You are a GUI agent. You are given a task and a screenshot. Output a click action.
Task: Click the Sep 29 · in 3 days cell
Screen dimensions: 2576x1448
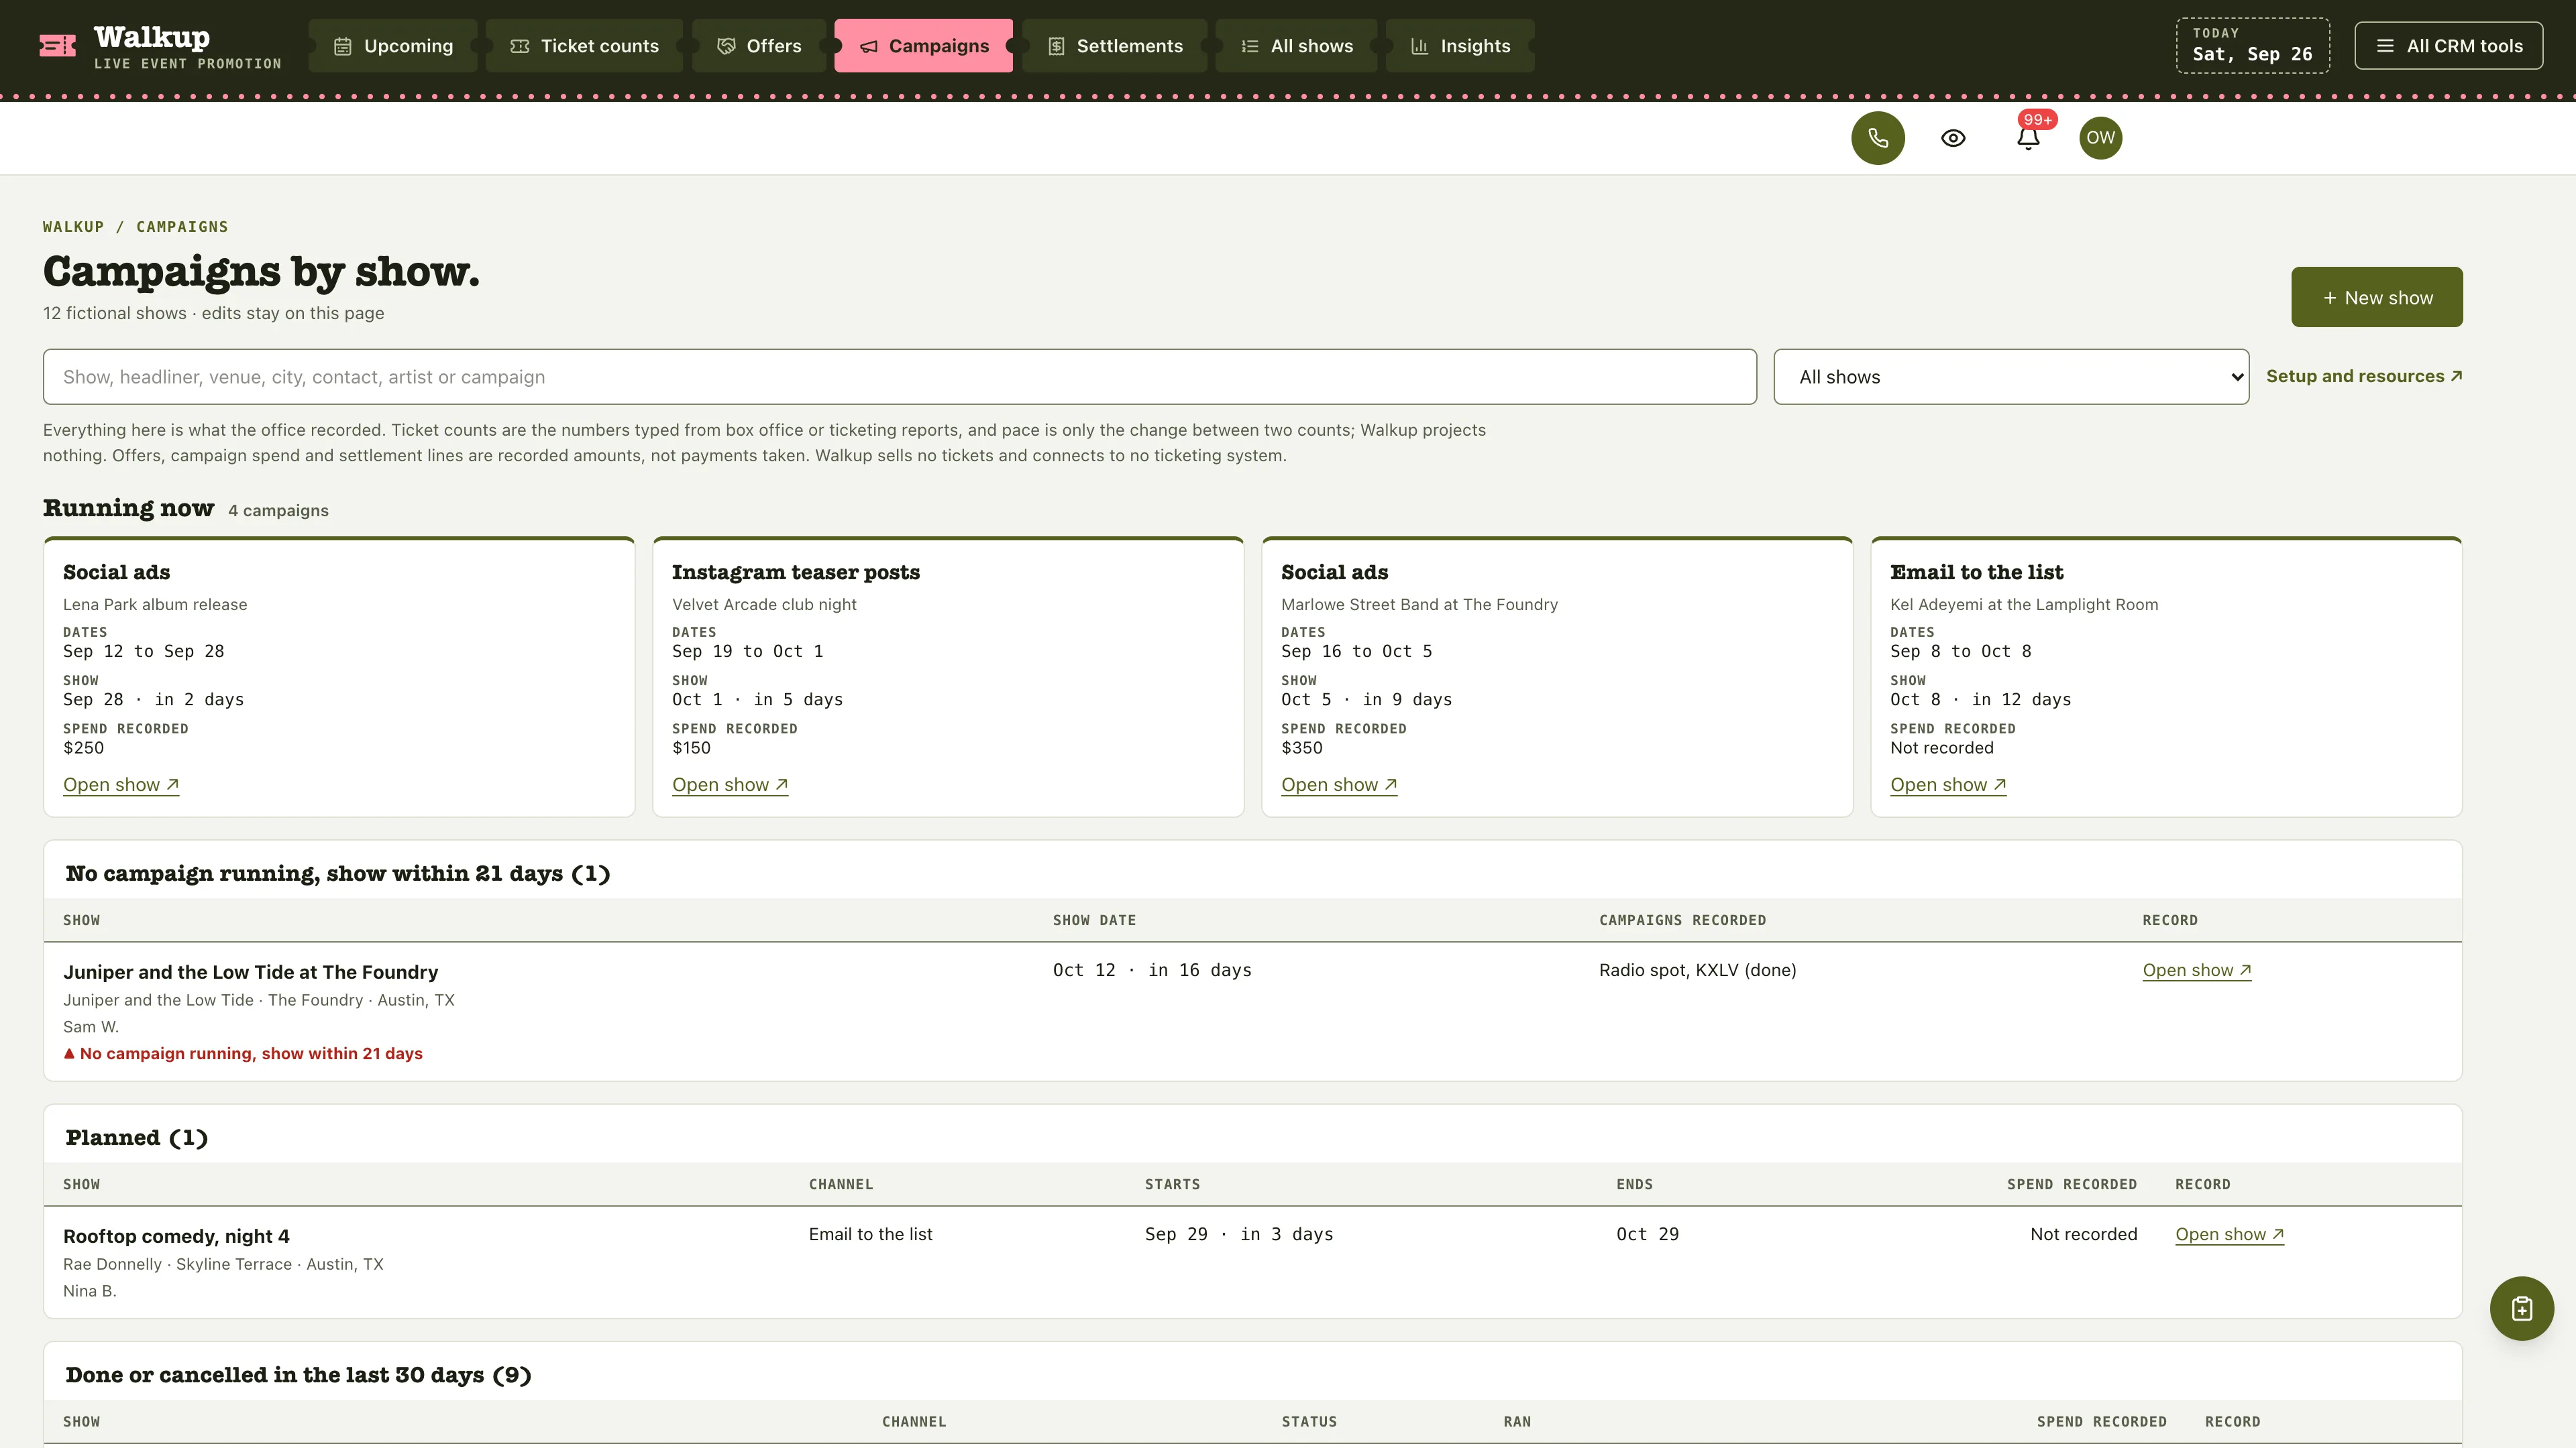coord(1239,1234)
